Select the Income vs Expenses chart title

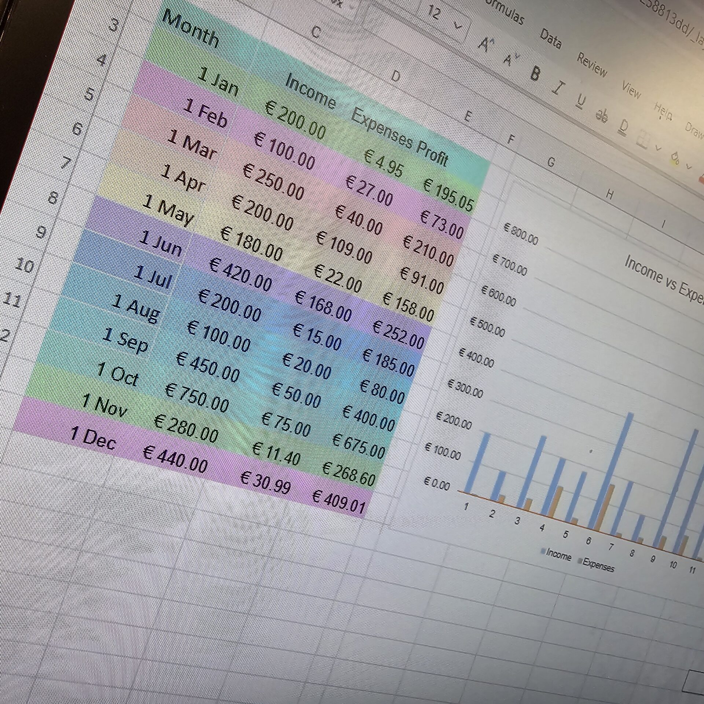pos(664,280)
